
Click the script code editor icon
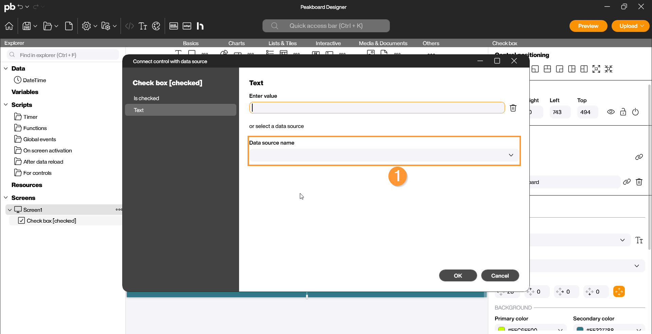point(129,26)
